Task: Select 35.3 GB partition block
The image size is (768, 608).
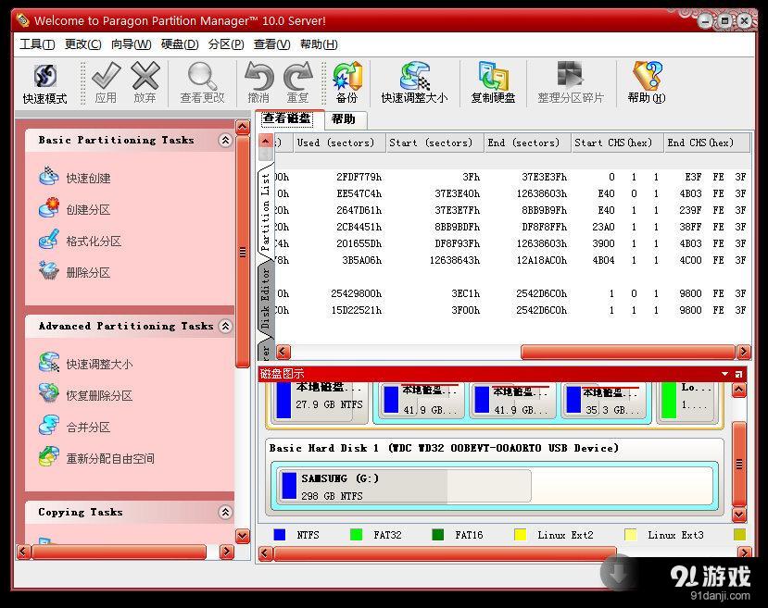Action: pos(605,401)
